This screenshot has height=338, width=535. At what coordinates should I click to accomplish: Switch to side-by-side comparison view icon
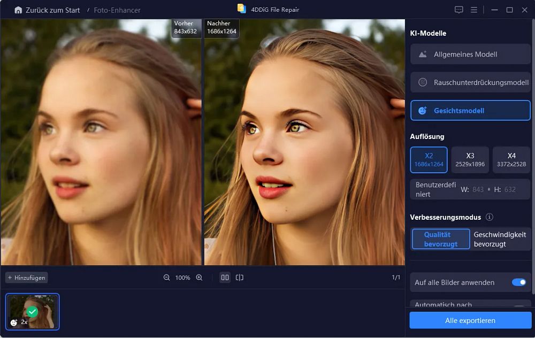click(225, 278)
